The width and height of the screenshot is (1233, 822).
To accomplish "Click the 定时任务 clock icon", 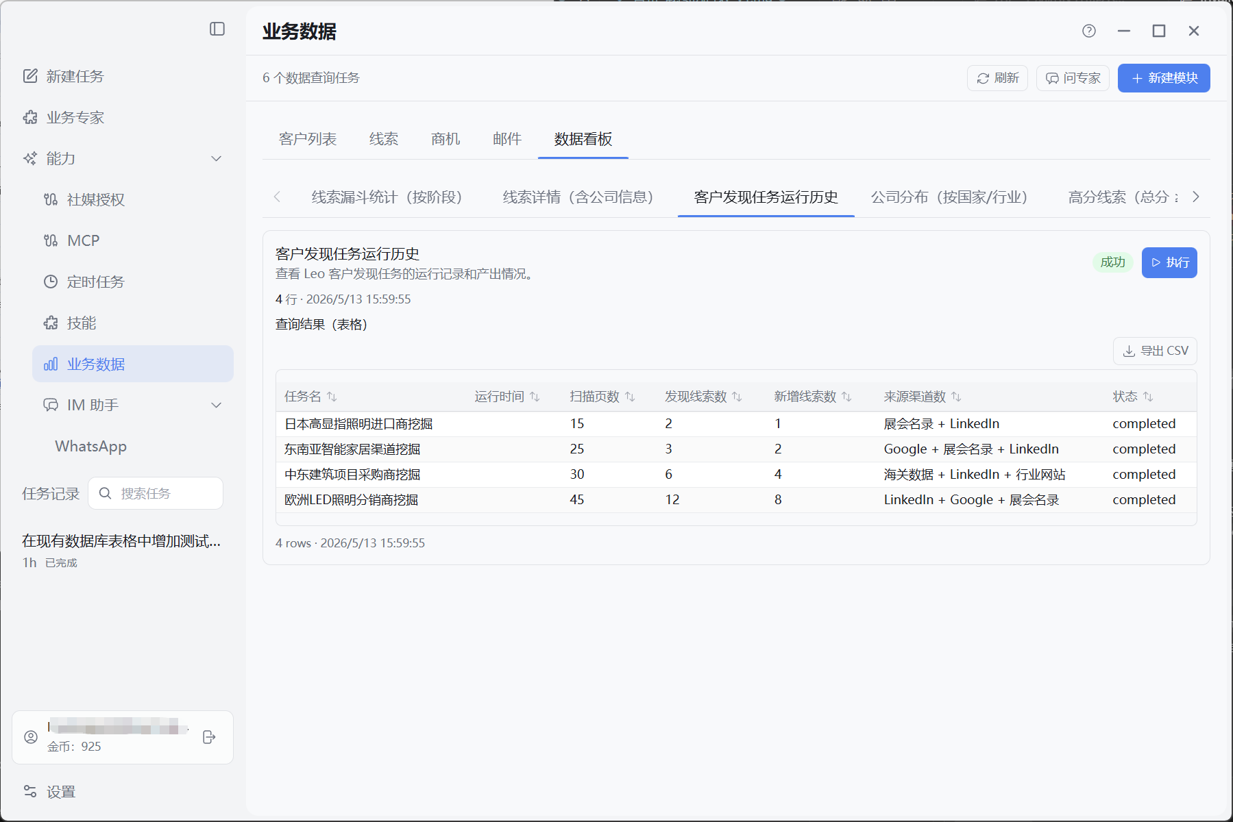I will tap(51, 282).
